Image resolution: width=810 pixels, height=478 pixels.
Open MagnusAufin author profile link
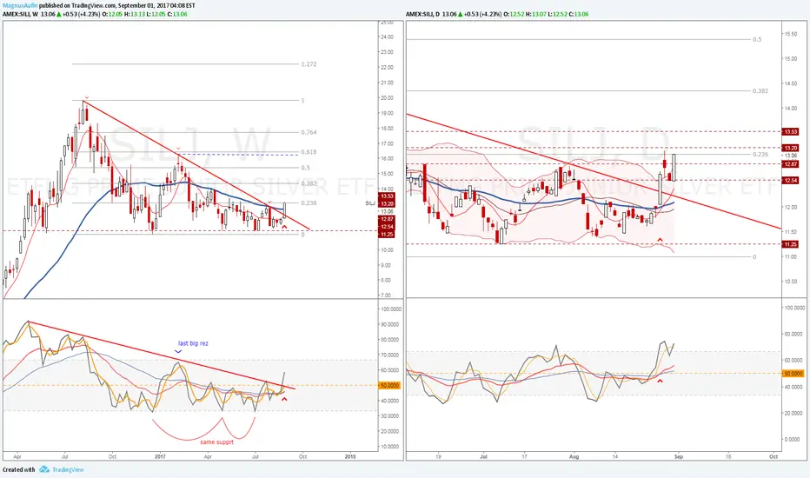(x=20, y=5)
